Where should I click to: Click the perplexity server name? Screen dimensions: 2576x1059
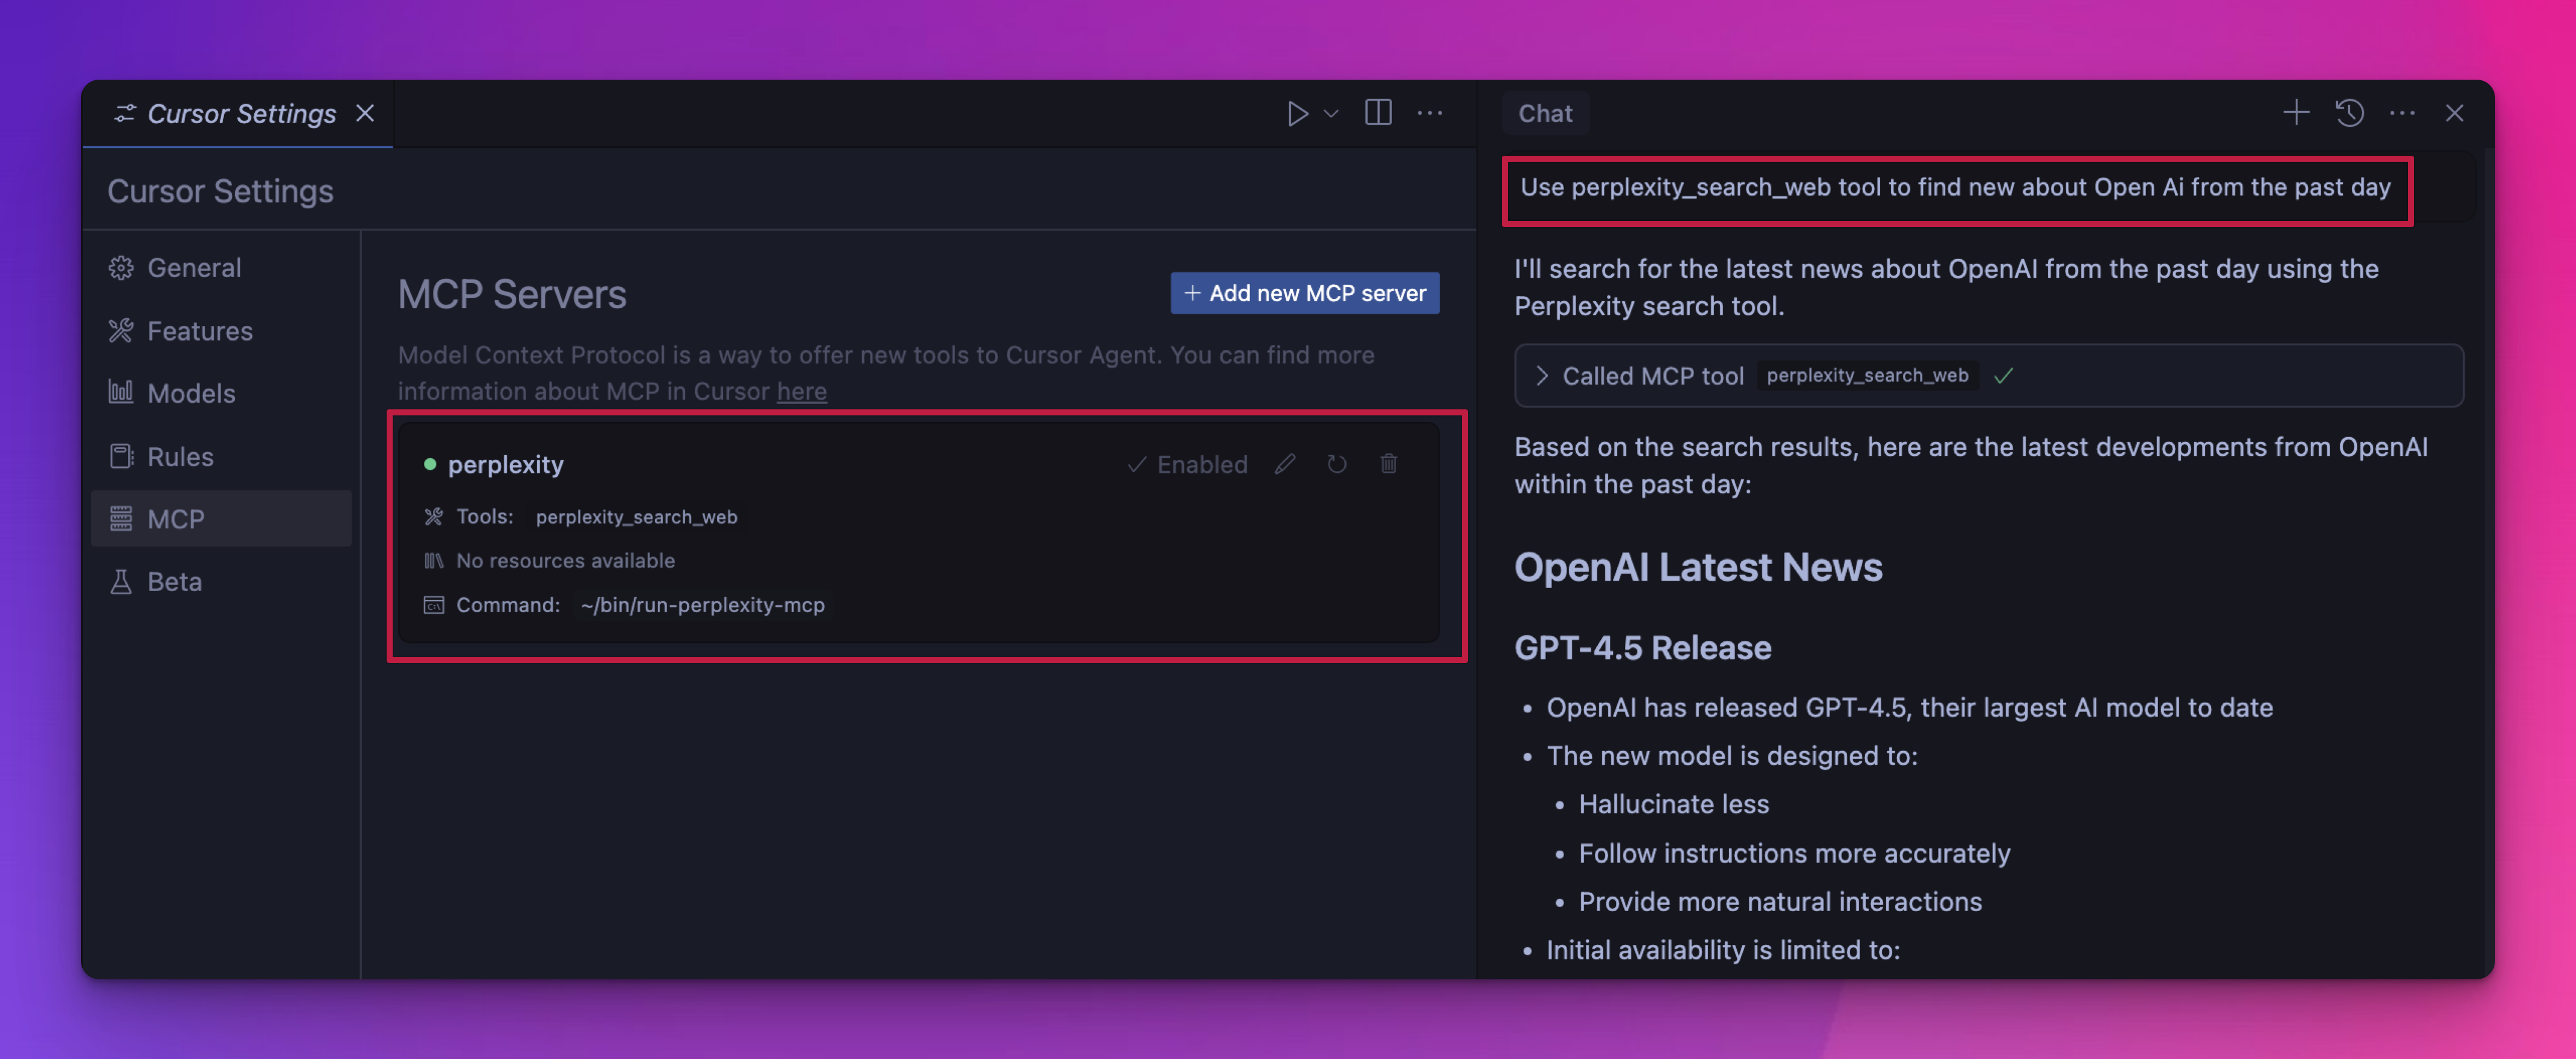point(506,464)
